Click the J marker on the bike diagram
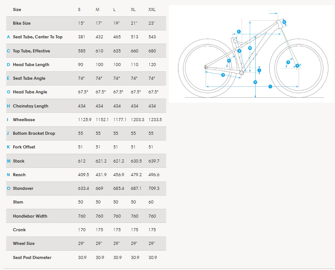335x270 pixels. (x=259, y=70)
